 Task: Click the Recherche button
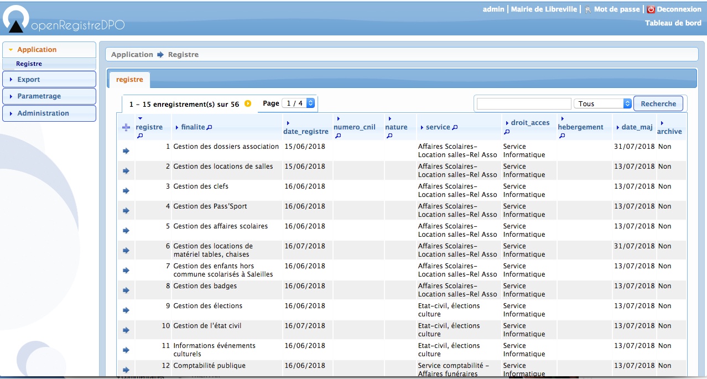[x=658, y=103]
